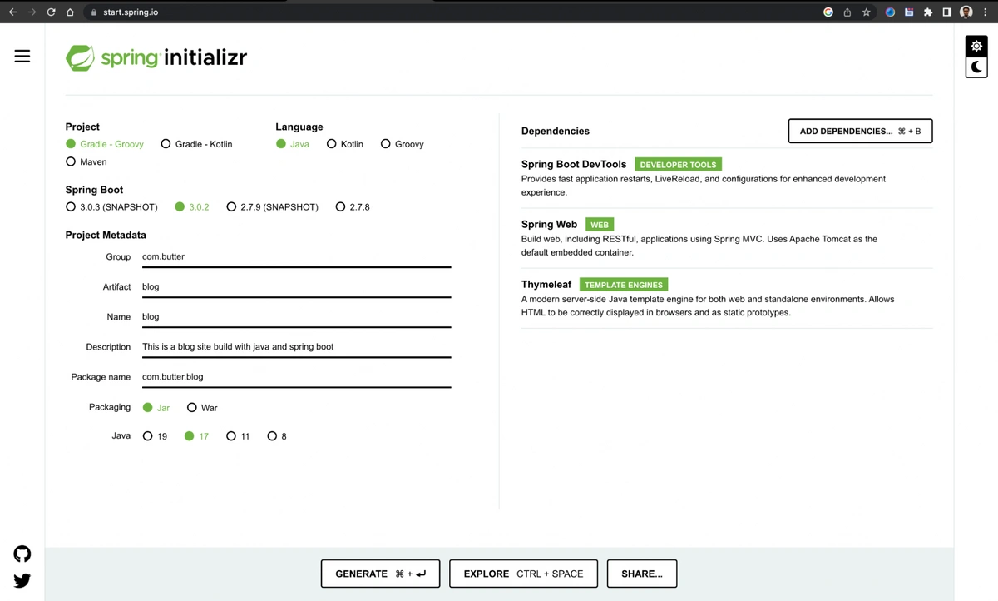The height and width of the screenshot is (601, 998).
Task: View site info lock icon
Action: click(x=94, y=12)
